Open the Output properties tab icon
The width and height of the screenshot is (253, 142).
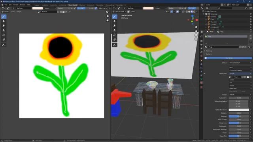pos(201,45)
